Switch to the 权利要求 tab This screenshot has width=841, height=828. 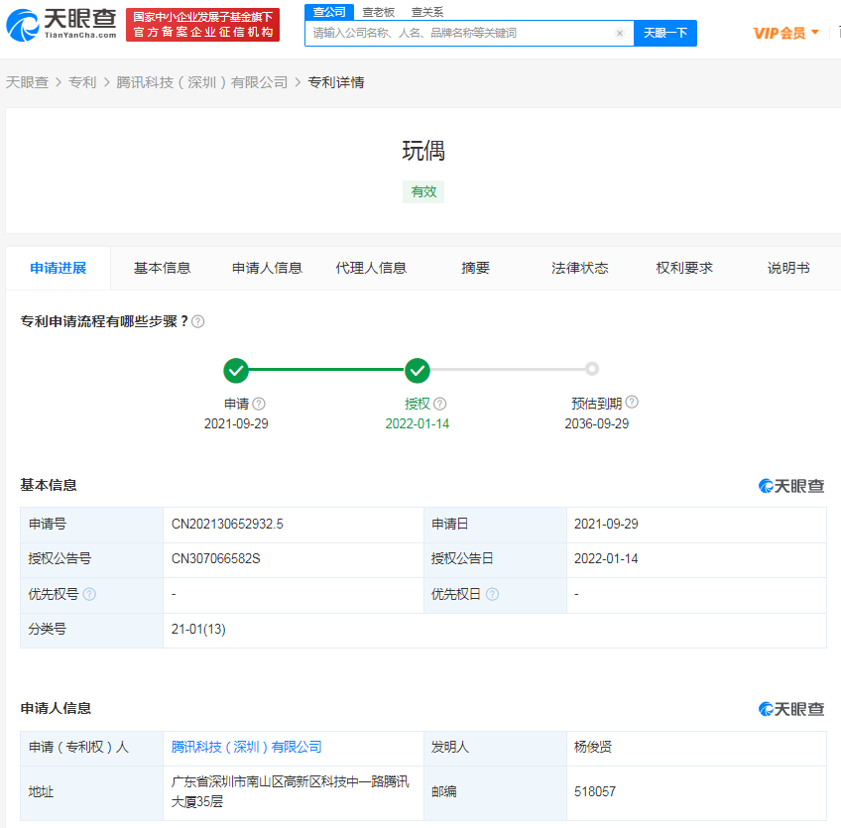point(684,268)
